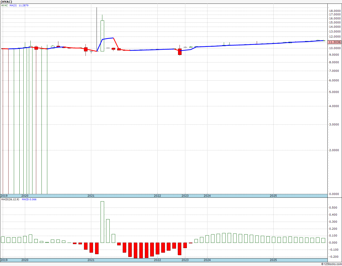Viewport: 342px width, 266px height.
Task: Click the large red candlestick just before 2023
Action: click(x=180, y=52)
